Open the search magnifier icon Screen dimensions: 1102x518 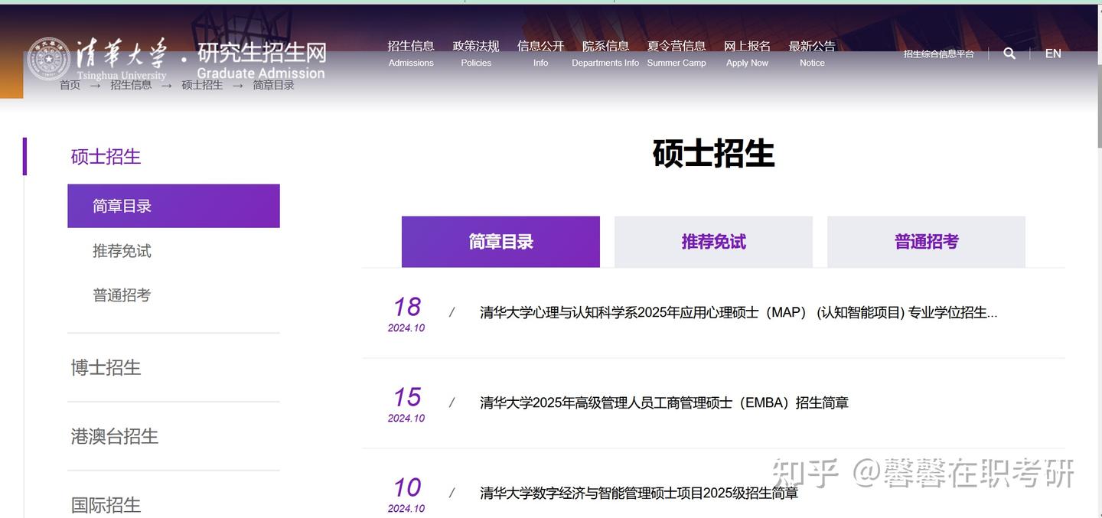pyautogui.click(x=1009, y=54)
